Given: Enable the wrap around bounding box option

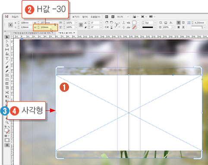Looking at the screenshot, I should point(183,22).
